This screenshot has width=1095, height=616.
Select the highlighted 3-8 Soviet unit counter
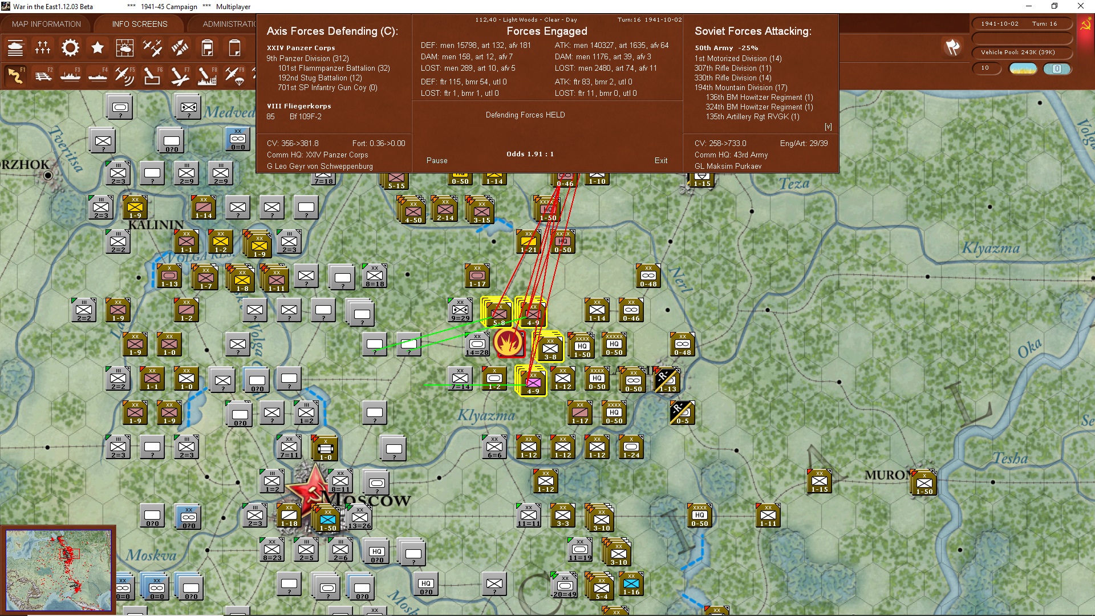click(550, 347)
